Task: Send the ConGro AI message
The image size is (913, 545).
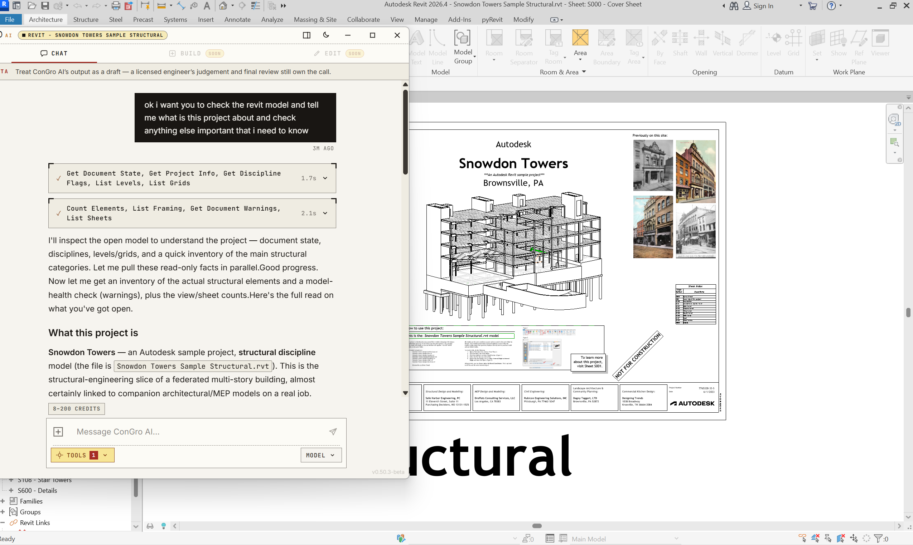Action: [x=333, y=432]
